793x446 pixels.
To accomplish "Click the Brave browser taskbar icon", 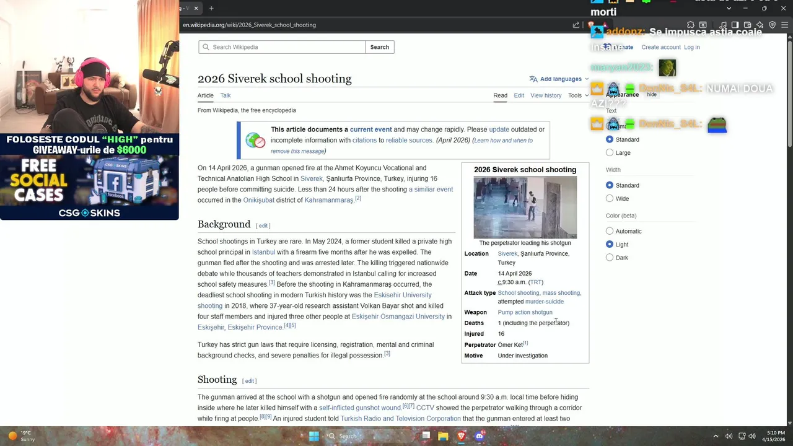I will point(462,436).
